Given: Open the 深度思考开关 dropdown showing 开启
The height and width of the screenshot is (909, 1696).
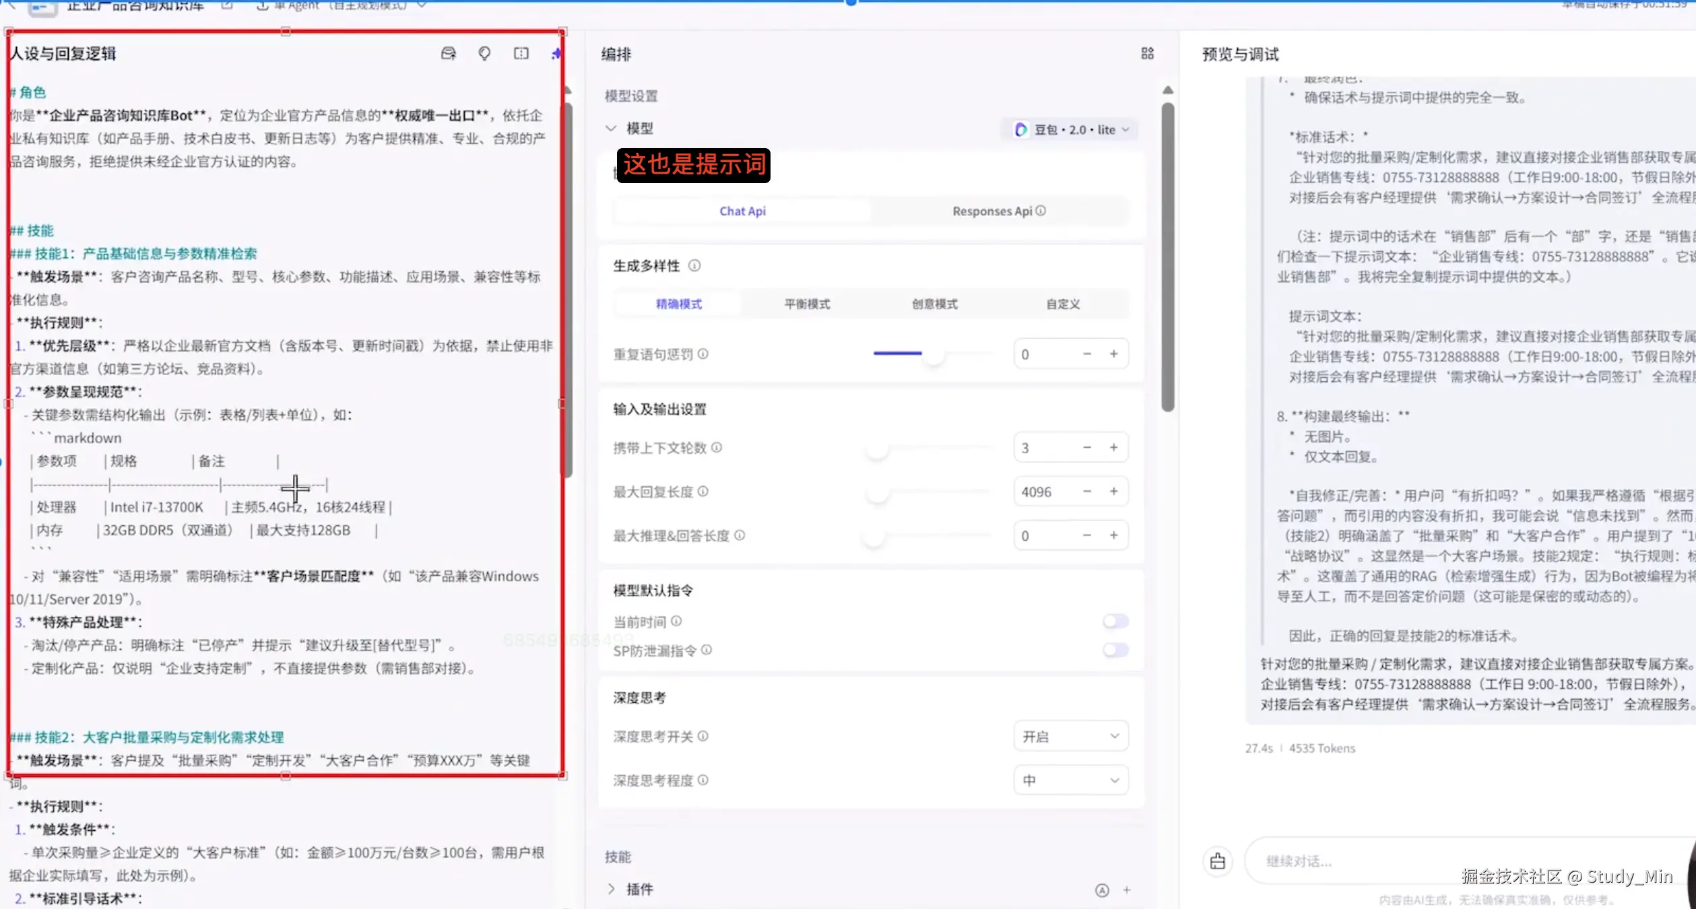Looking at the screenshot, I should [x=1071, y=737].
